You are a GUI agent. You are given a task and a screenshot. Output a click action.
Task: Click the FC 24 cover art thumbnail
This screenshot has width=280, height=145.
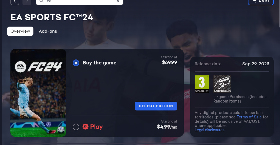coord(38,93)
